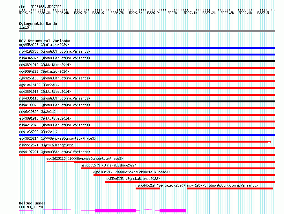
Task: Select the red bar under esv3891917
Action: tap(147, 68)
